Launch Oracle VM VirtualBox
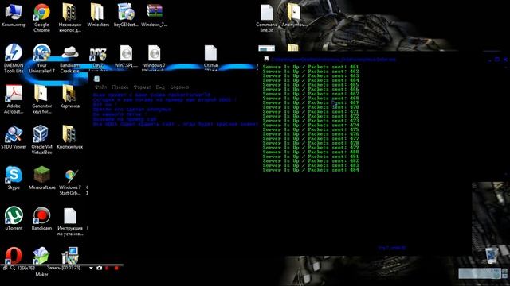 [41, 140]
